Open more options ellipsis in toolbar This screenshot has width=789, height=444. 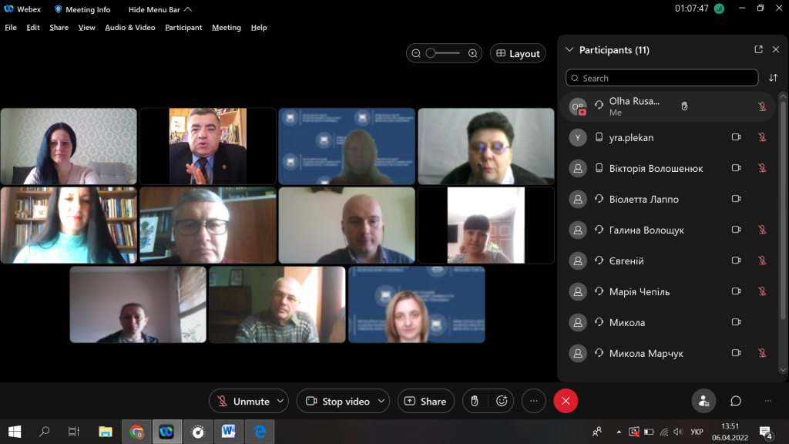(533, 401)
